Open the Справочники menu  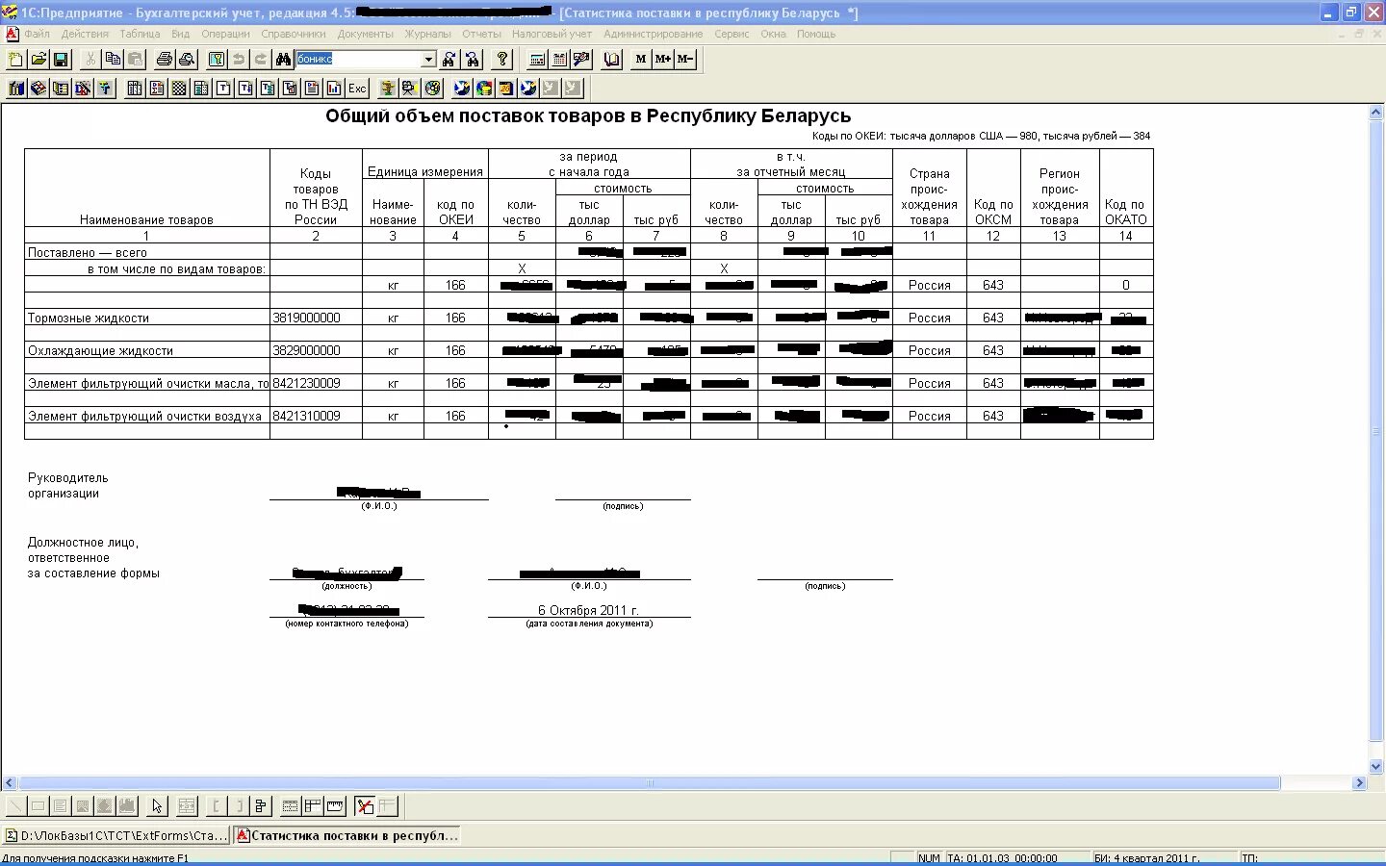click(294, 34)
